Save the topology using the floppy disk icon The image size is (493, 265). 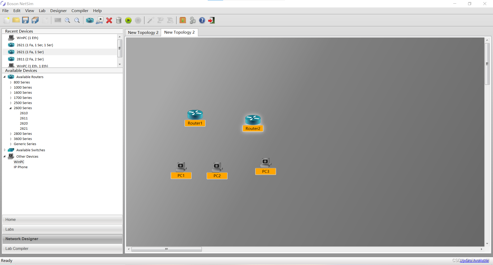(25, 20)
